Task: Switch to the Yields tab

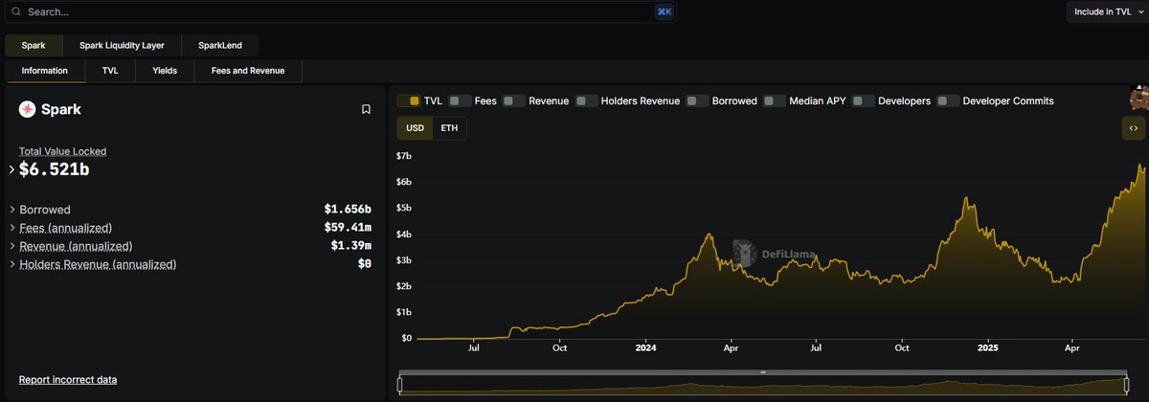Action: (x=165, y=71)
